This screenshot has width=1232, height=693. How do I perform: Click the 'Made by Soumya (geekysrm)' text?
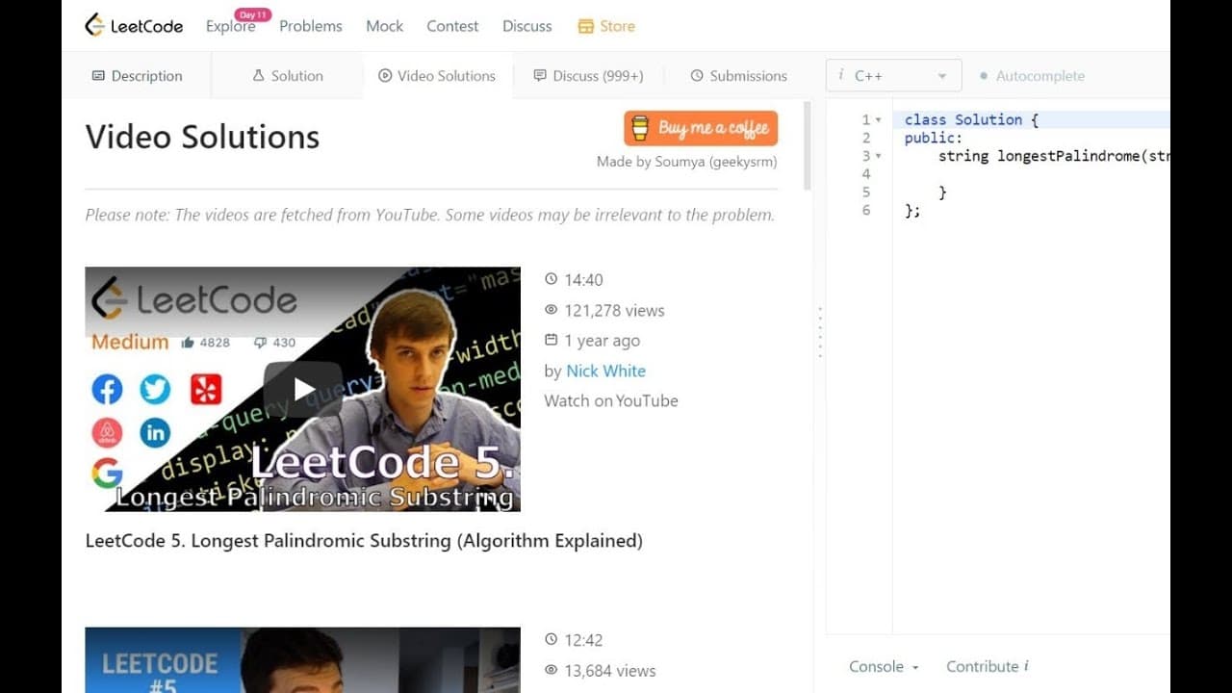686,162
